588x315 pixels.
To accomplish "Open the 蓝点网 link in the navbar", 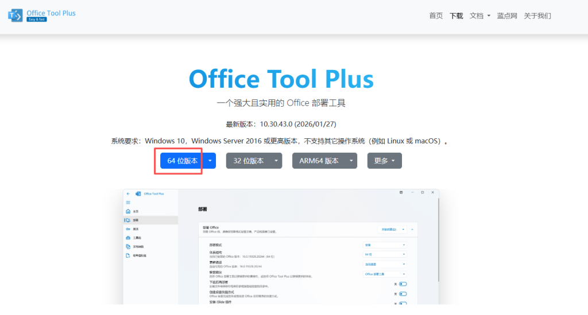I will pyautogui.click(x=507, y=16).
